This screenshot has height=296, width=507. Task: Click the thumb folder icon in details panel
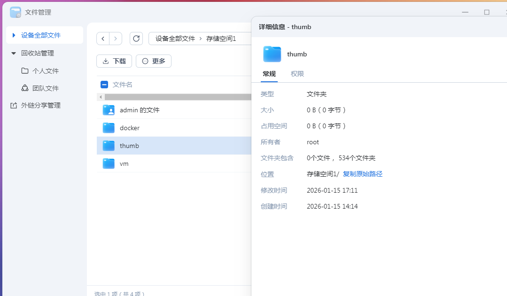point(272,54)
